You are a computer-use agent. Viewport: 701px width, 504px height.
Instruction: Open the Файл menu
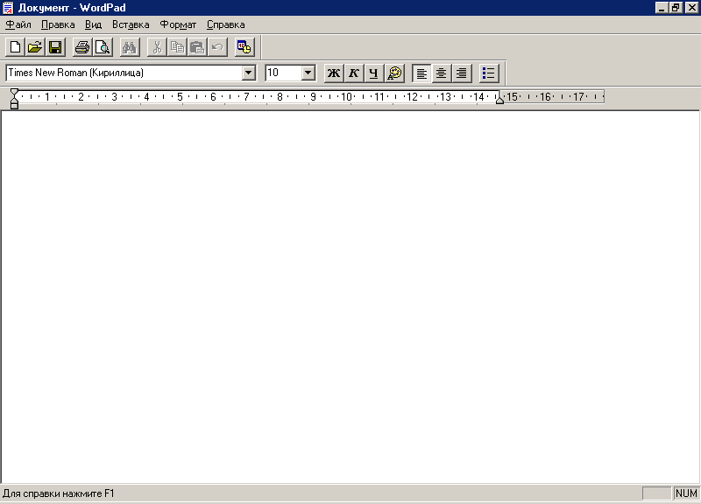[x=18, y=24]
